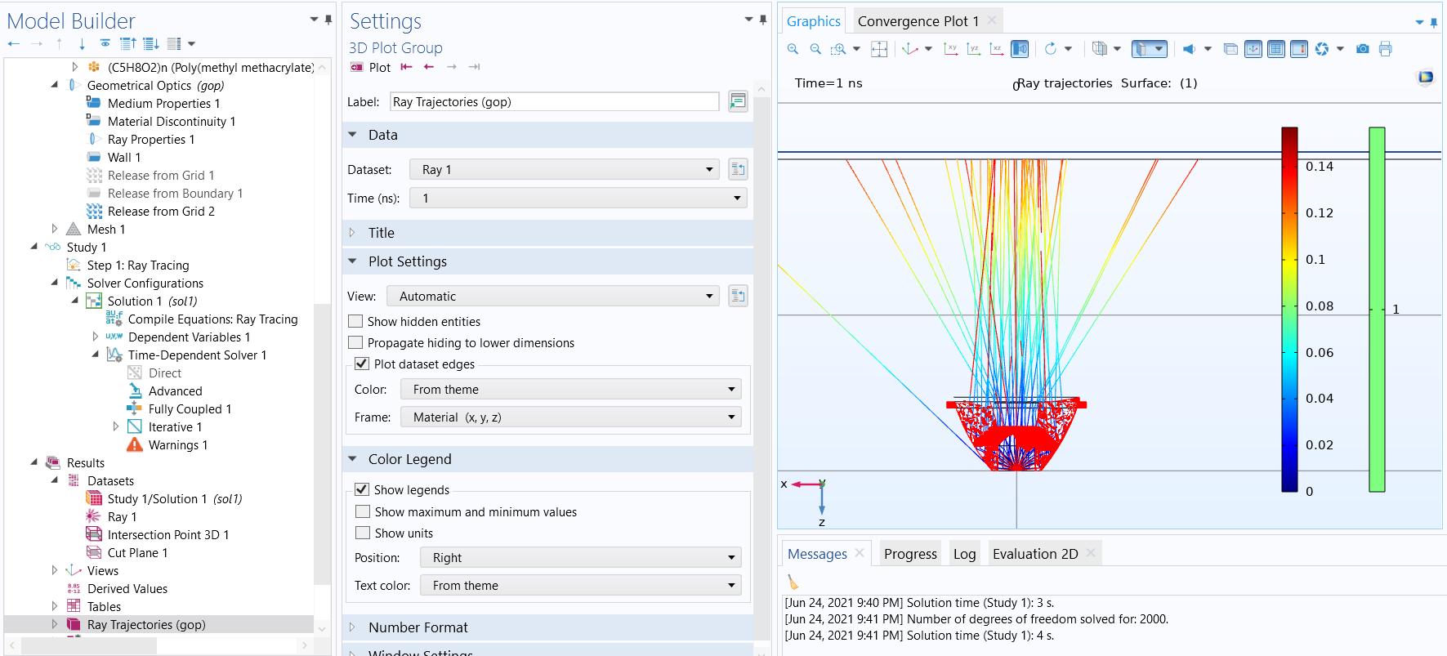Switch to the YZ view

pos(974,49)
